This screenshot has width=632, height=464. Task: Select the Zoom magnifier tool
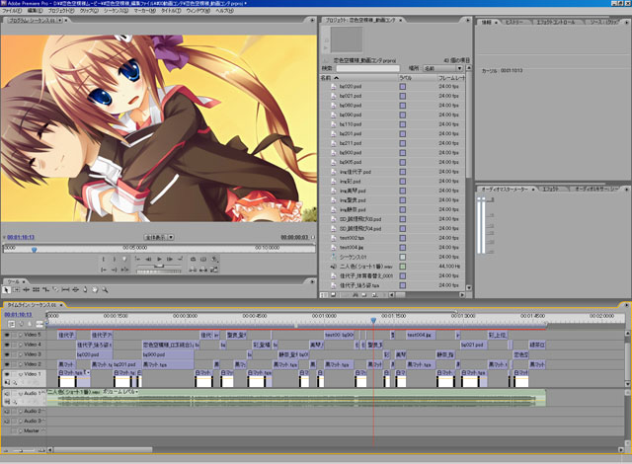pos(105,289)
